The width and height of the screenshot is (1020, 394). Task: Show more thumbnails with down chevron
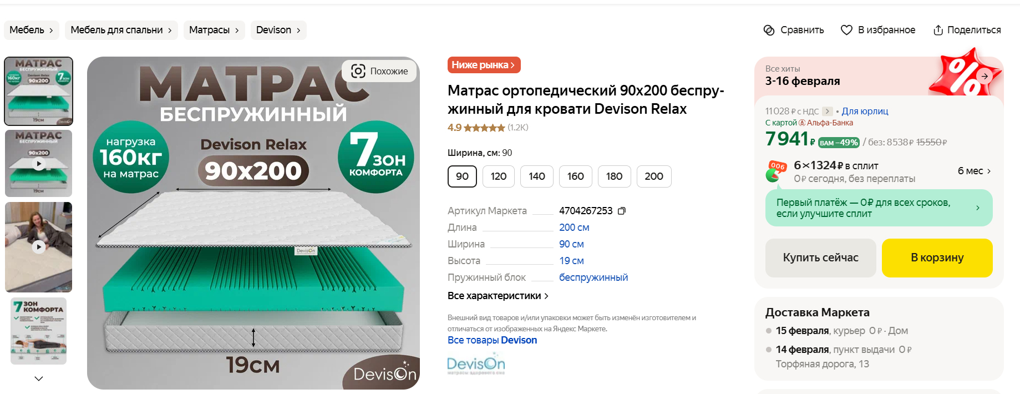coord(38,378)
